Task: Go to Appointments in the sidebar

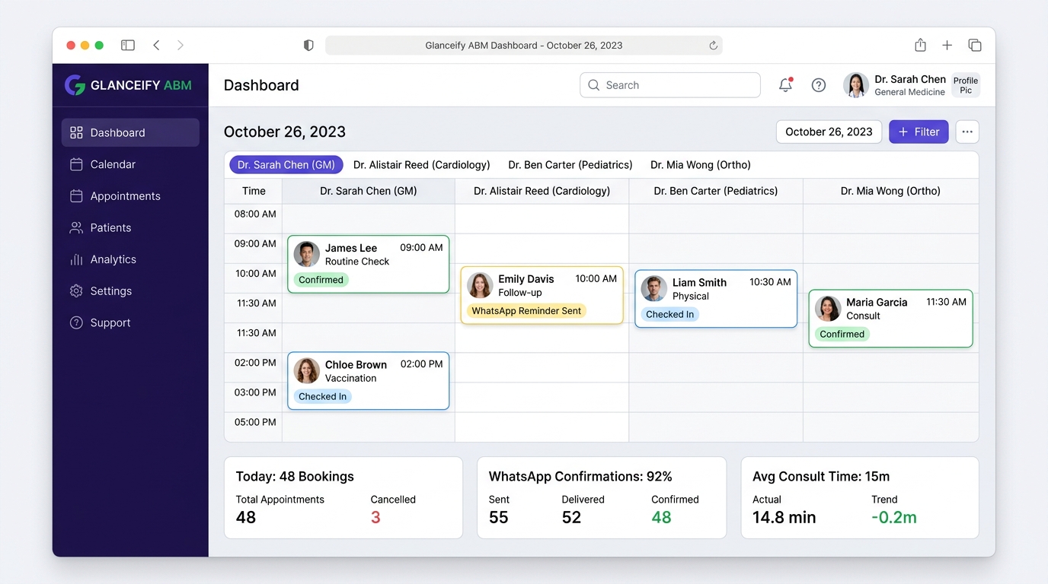Action: coord(130,196)
